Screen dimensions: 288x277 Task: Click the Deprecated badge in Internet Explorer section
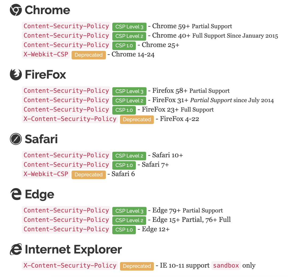click(137, 266)
